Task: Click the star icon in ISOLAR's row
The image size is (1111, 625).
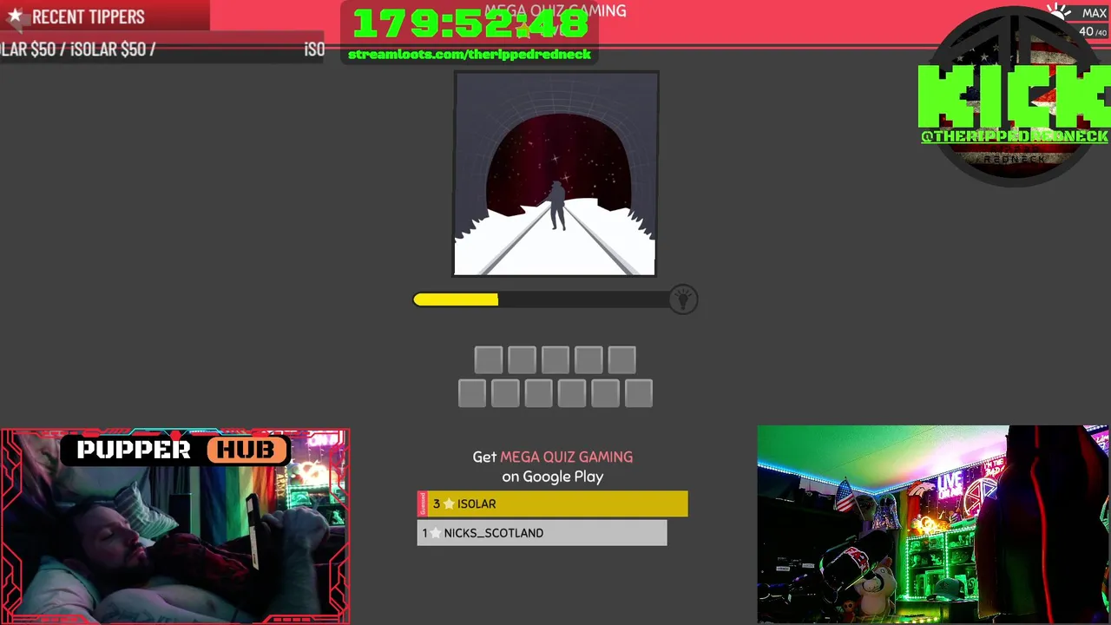Action: pos(449,503)
